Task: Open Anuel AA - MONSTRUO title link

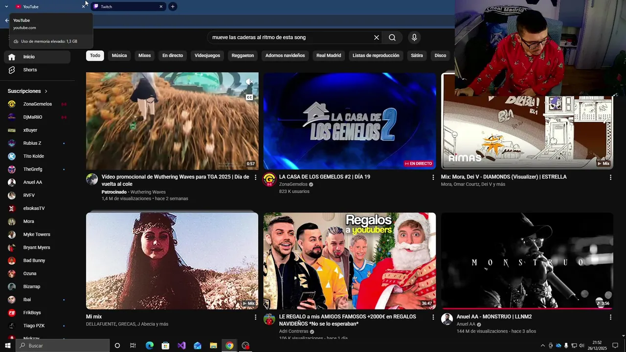Action: pyautogui.click(x=494, y=317)
